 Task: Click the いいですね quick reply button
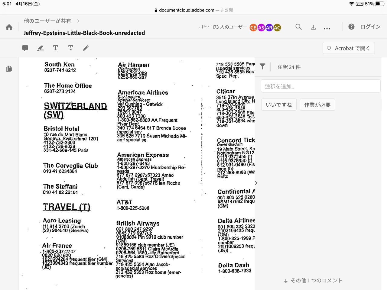click(279, 105)
